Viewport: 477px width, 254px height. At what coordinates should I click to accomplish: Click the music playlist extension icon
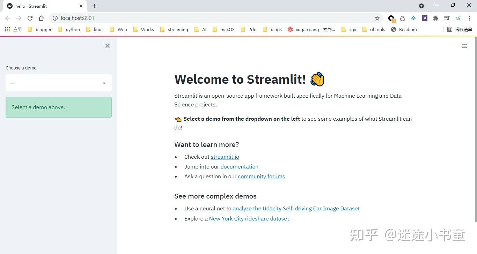[447, 18]
